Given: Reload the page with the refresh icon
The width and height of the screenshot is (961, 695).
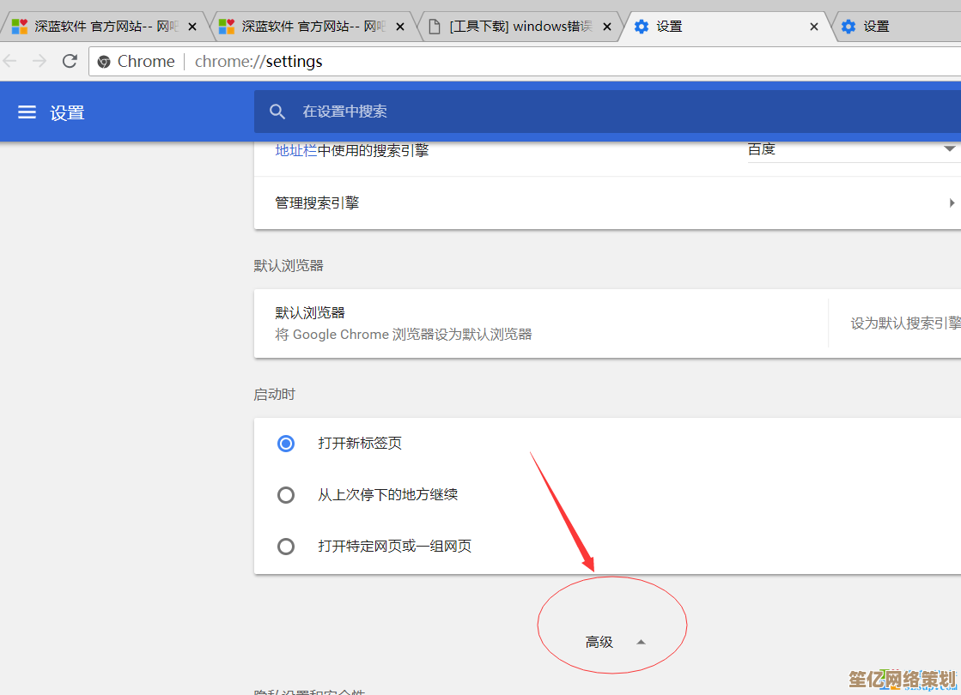Looking at the screenshot, I should tap(70, 61).
